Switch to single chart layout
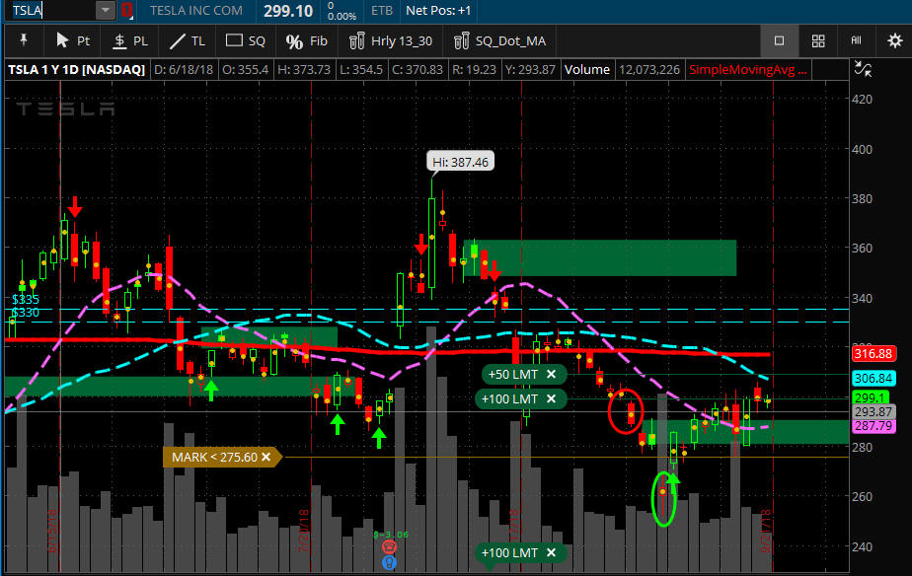The image size is (912, 576). pyautogui.click(x=779, y=40)
